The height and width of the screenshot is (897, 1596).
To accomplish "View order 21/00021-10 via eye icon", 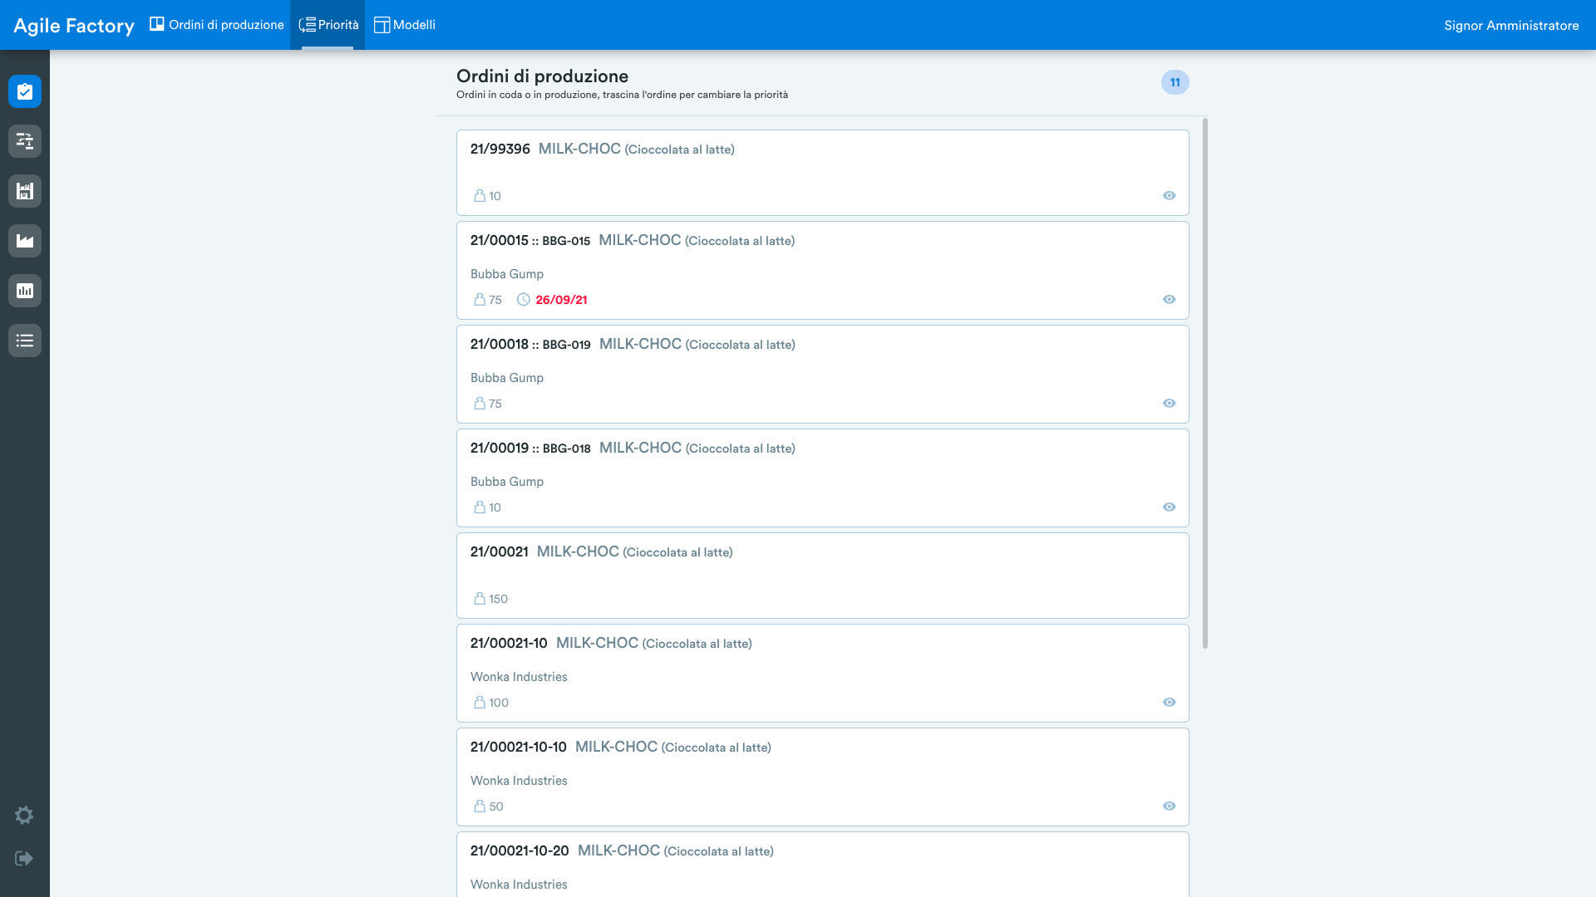I will 1169,703.
